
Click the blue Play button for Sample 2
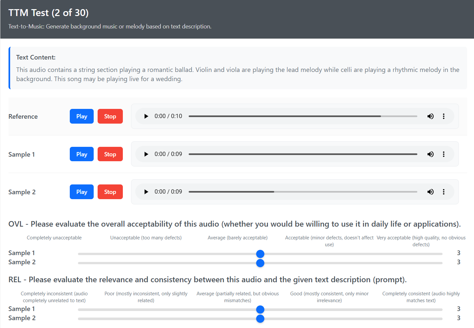[x=82, y=192]
